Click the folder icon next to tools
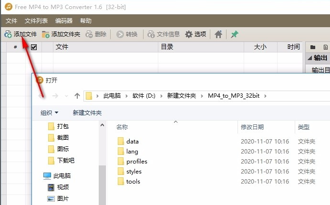The width and height of the screenshot is (330, 205). point(121,182)
